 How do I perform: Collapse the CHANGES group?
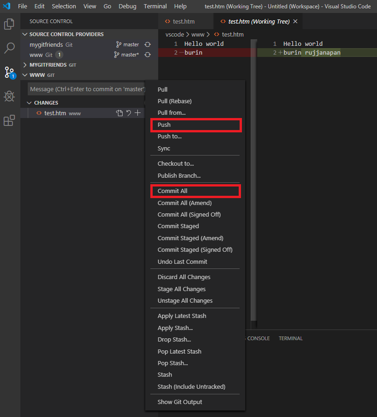[x=30, y=103]
